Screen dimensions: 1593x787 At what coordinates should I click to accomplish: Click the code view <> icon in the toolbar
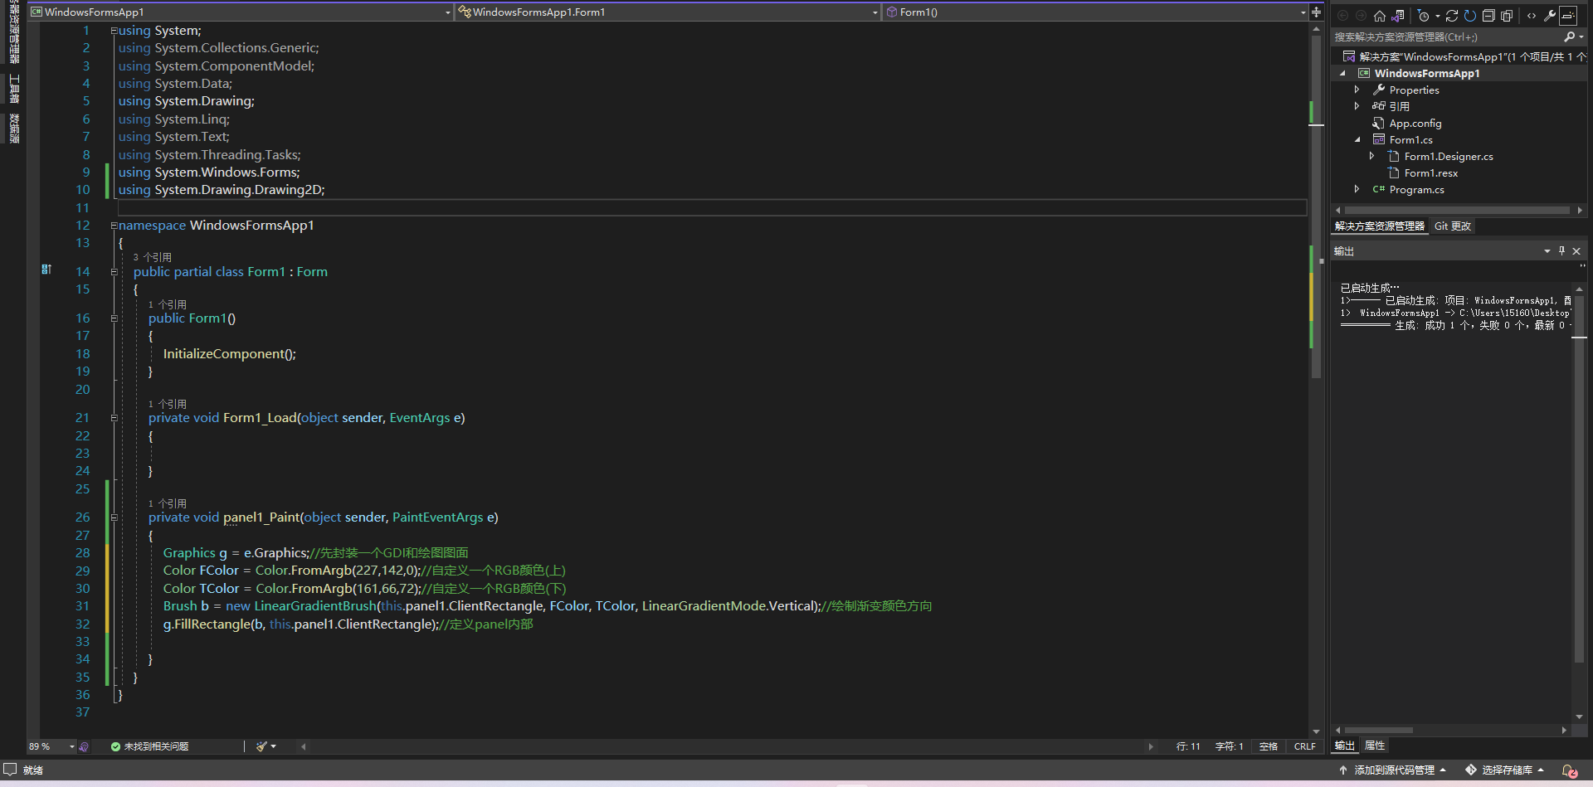pyautogui.click(x=1532, y=16)
